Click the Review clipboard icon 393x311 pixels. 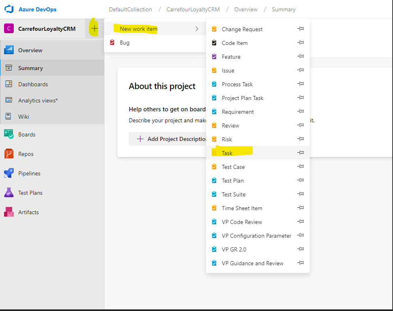pyautogui.click(x=214, y=125)
